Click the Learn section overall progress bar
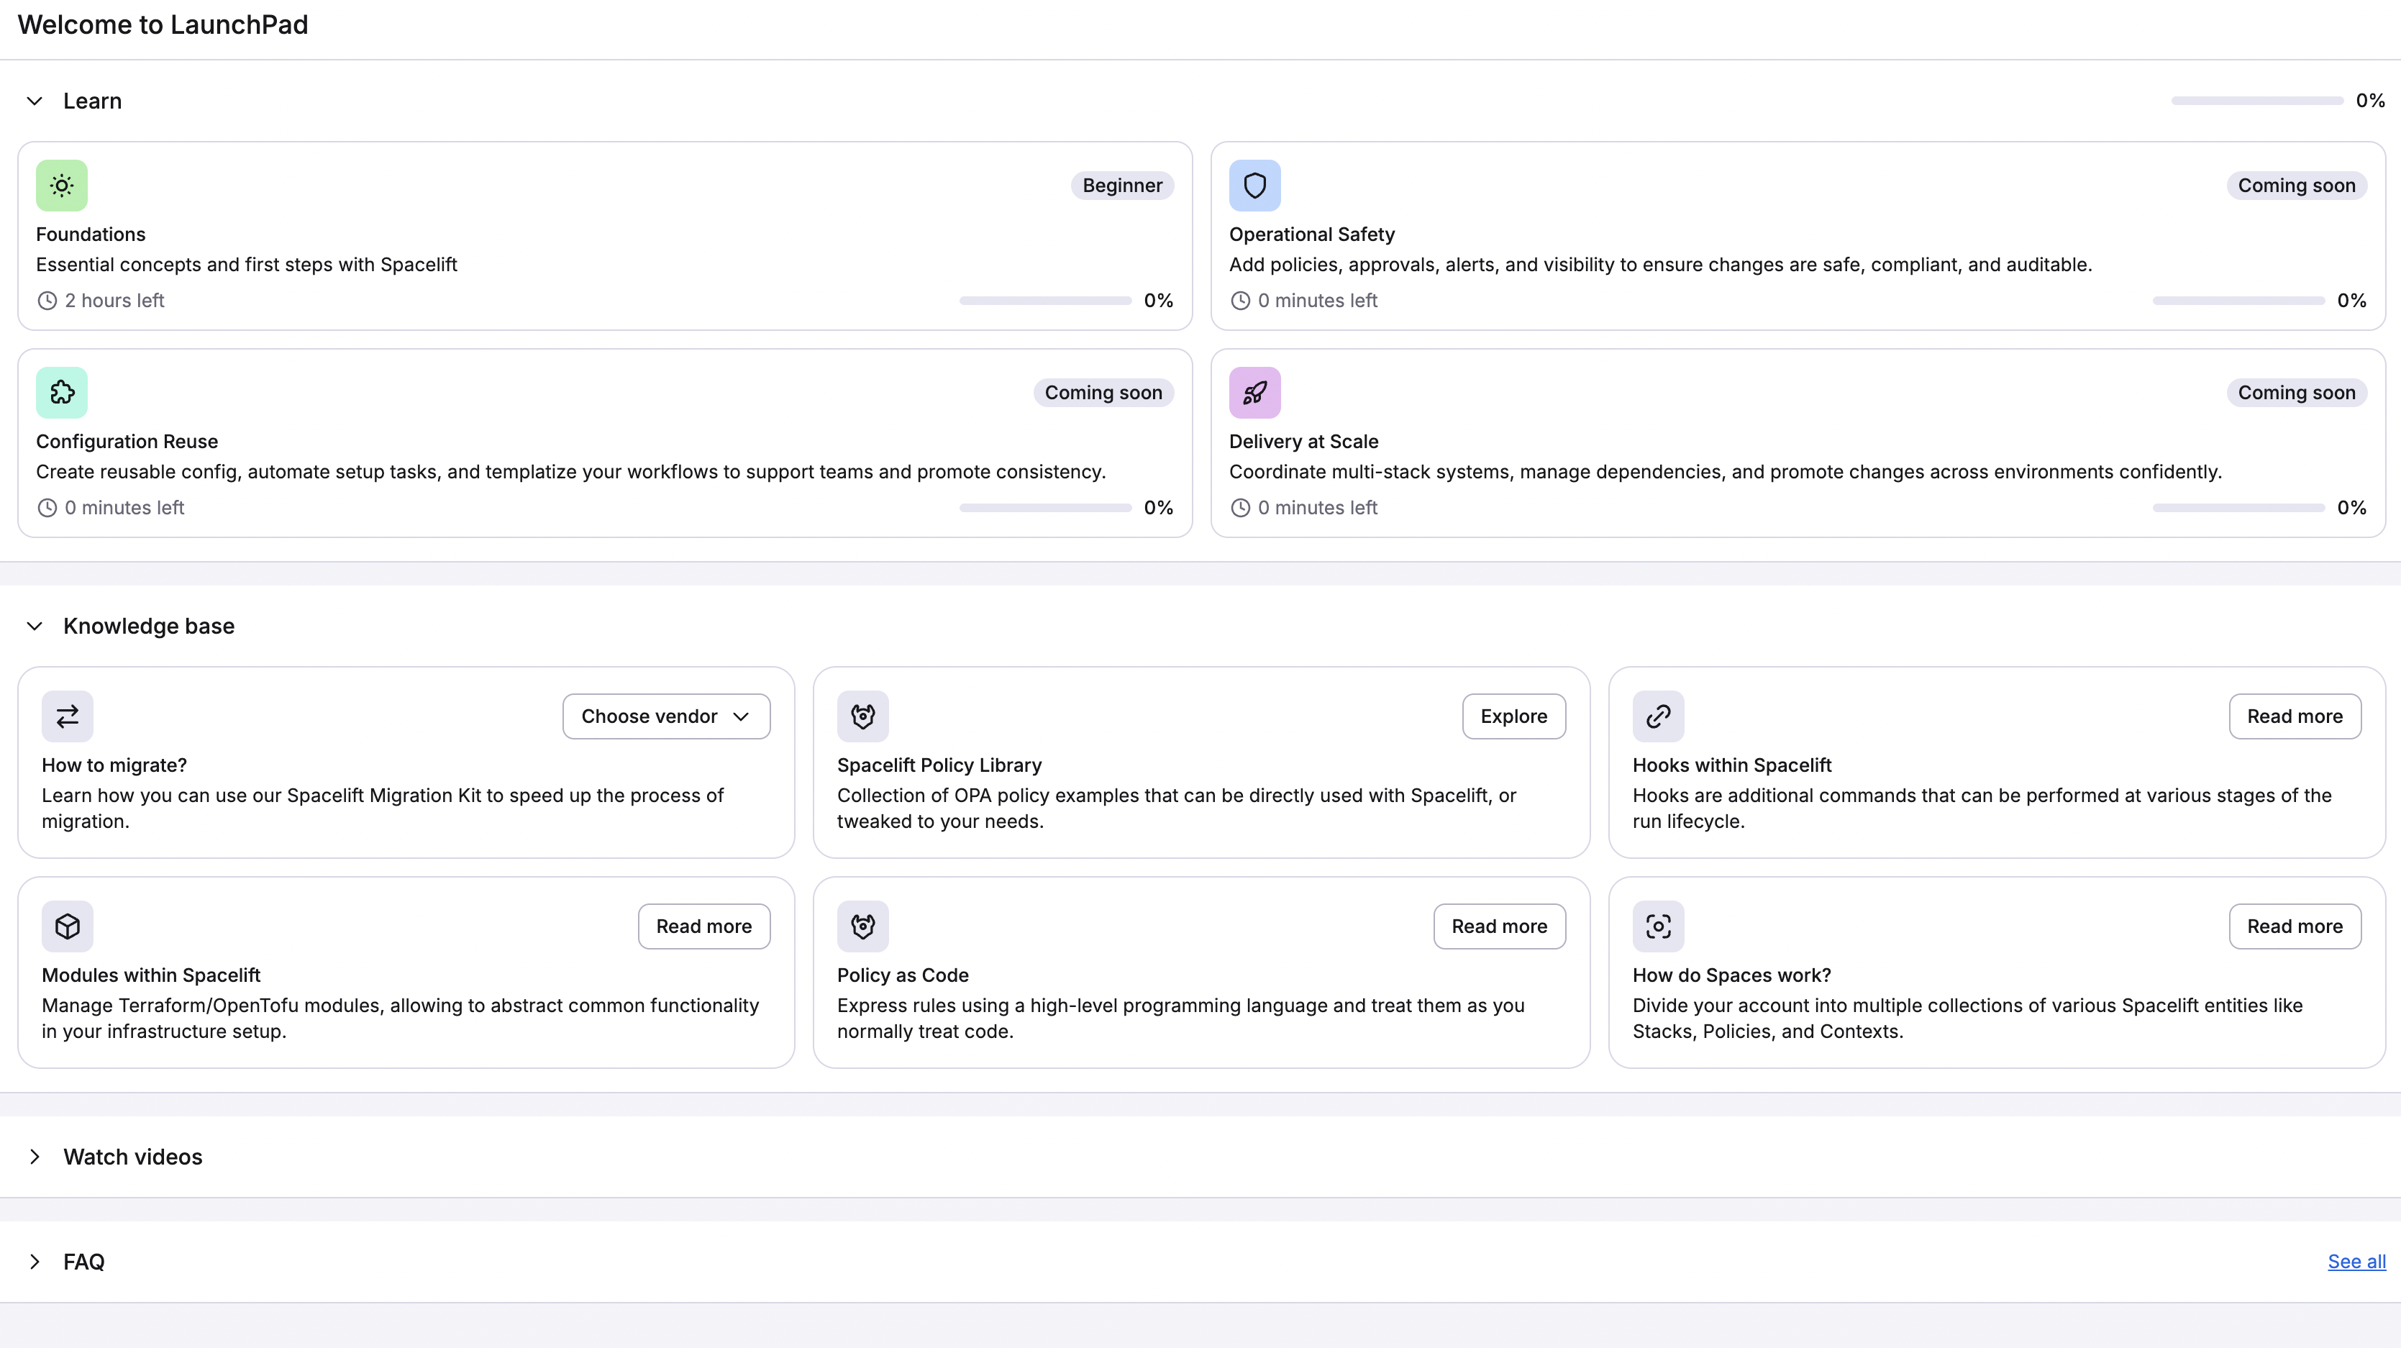This screenshot has height=1348, width=2401. tap(2256, 101)
